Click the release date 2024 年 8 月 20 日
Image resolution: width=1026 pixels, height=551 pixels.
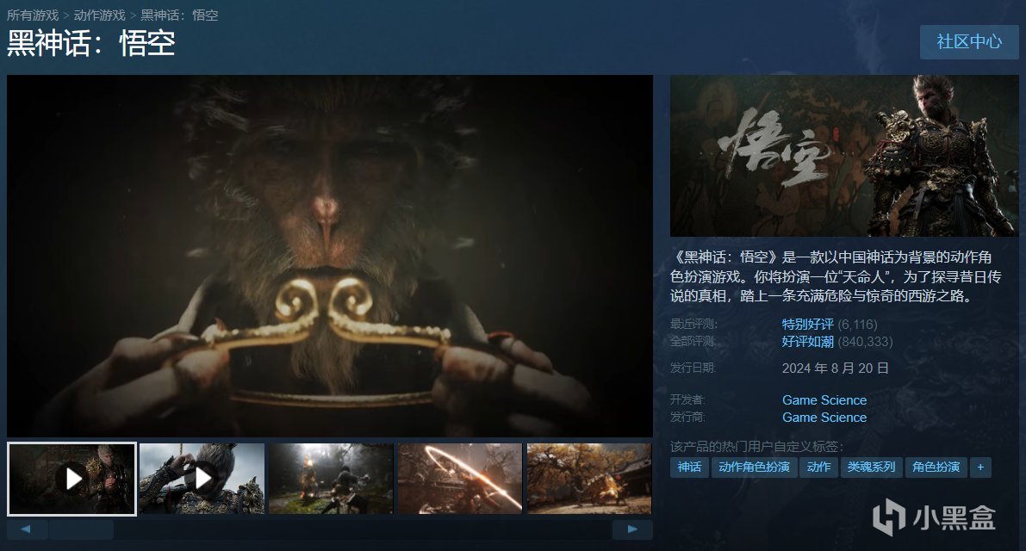click(835, 368)
